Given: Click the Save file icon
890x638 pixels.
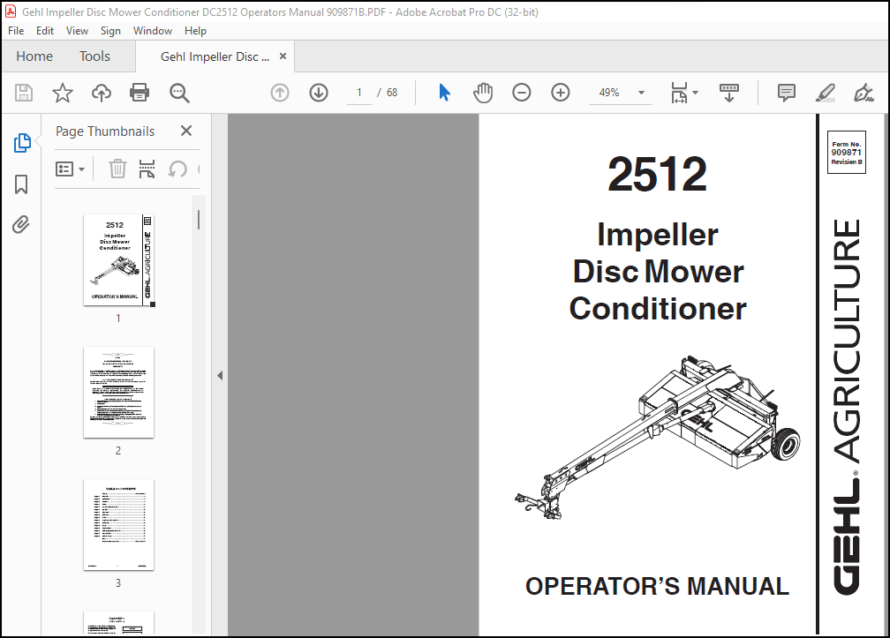Looking at the screenshot, I should pyautogui.click(x=23, y=93).
